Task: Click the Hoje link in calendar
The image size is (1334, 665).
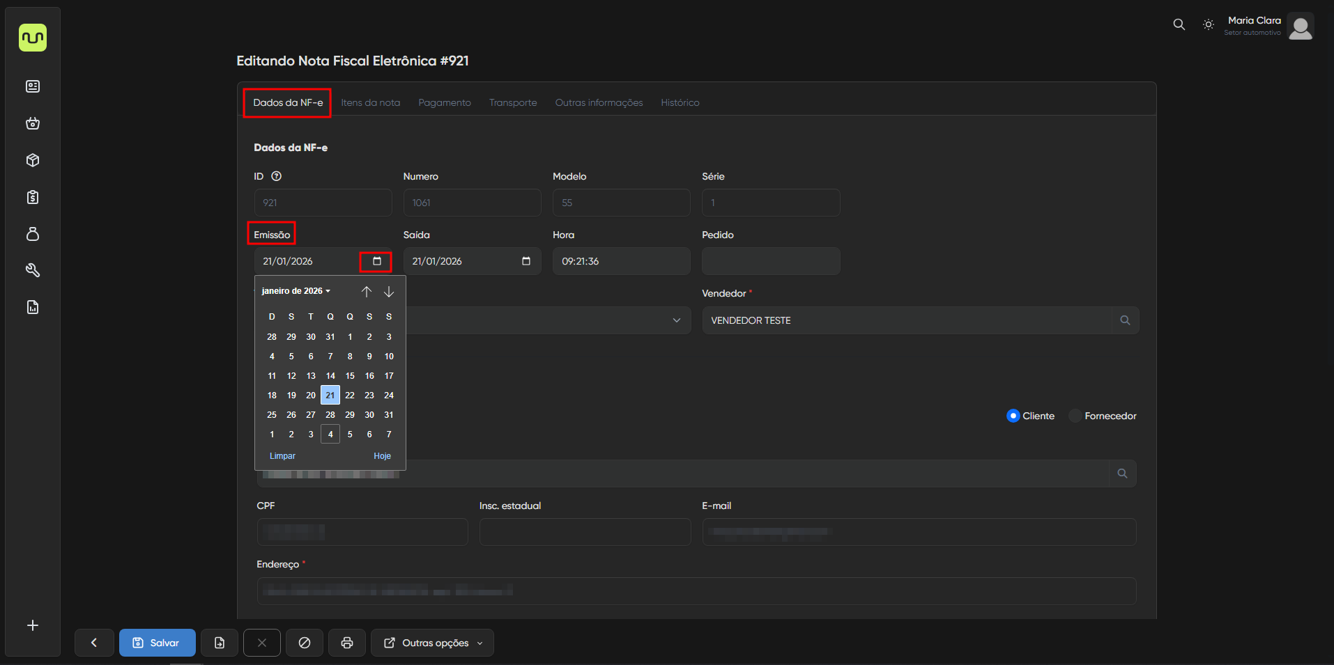Action: tap(382, 456)
